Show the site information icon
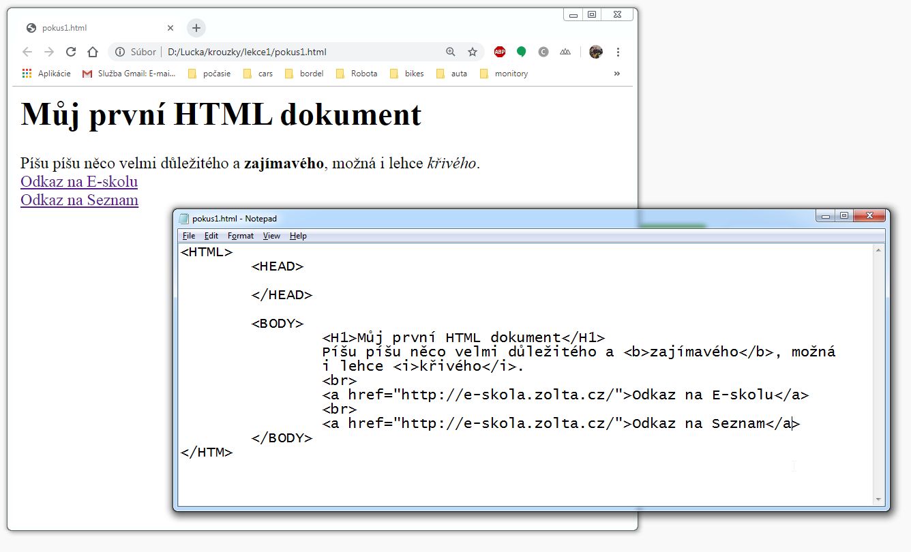 tap(120, 52)
